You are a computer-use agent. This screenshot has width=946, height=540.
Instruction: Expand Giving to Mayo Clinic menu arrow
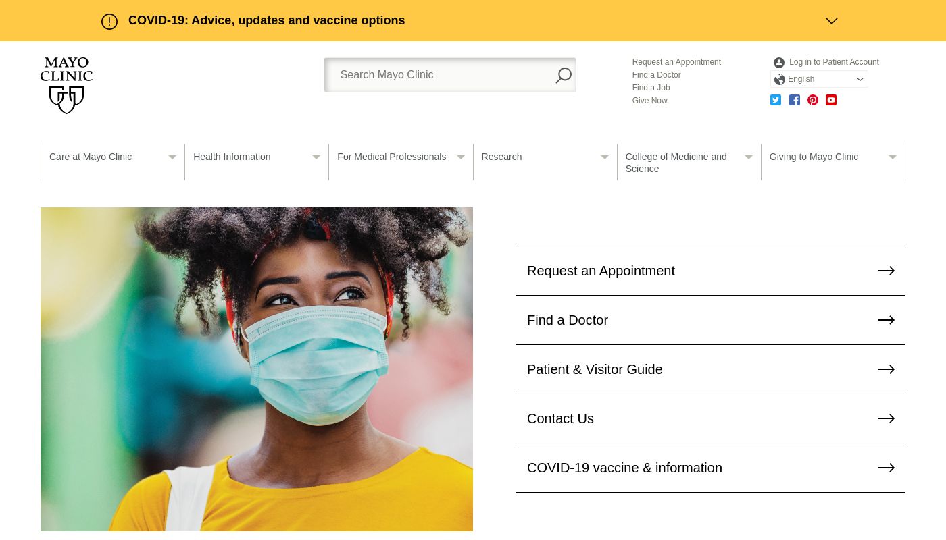893,157
